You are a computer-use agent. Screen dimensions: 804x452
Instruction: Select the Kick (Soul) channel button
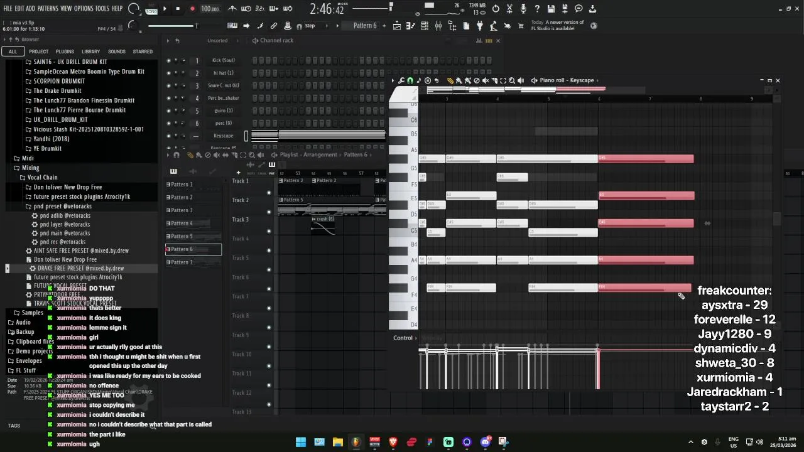point(224,60)
